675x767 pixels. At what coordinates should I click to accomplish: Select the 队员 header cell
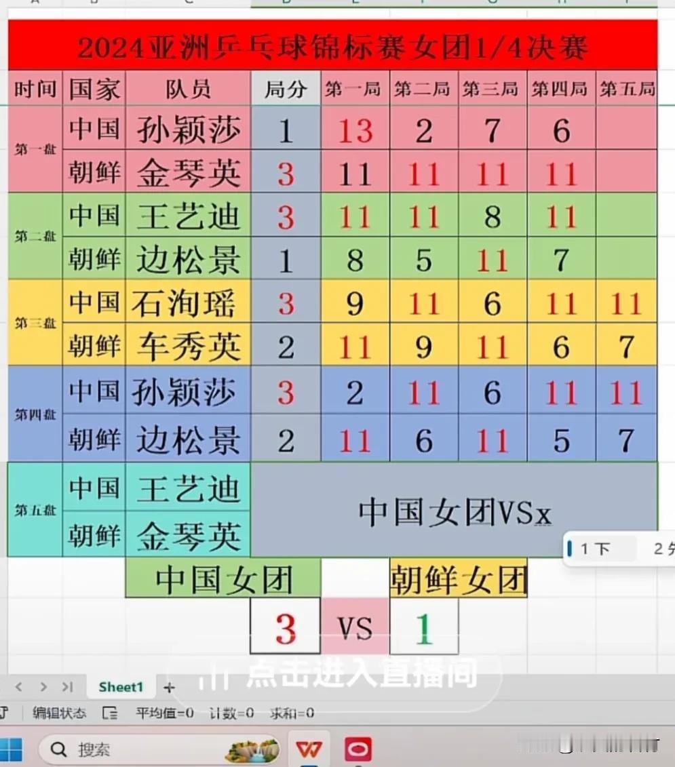point(188,89)
